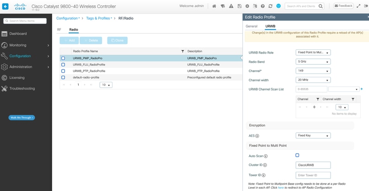Switch to the General tab
369x191 pixels.
click(x=251, y=26)
